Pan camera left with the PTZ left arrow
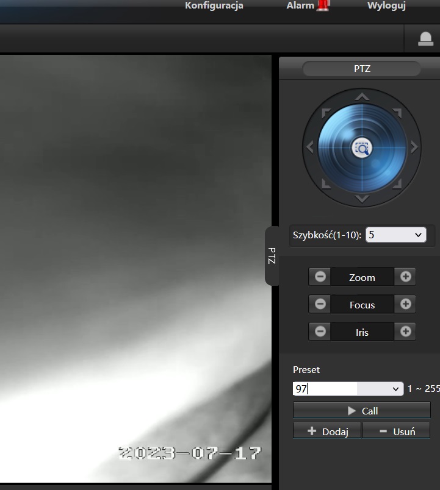The width and height of the screenshot is (440, 490). [x=310, y=147]
